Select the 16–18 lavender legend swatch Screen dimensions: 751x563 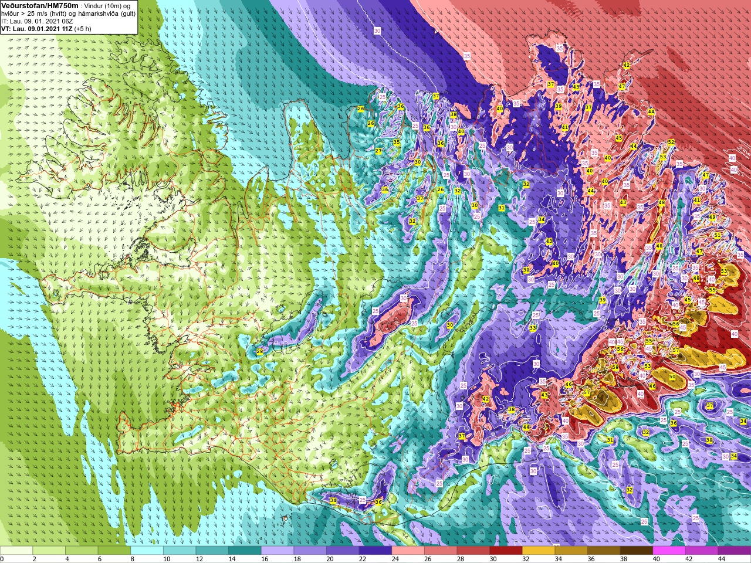pos(278,551)
